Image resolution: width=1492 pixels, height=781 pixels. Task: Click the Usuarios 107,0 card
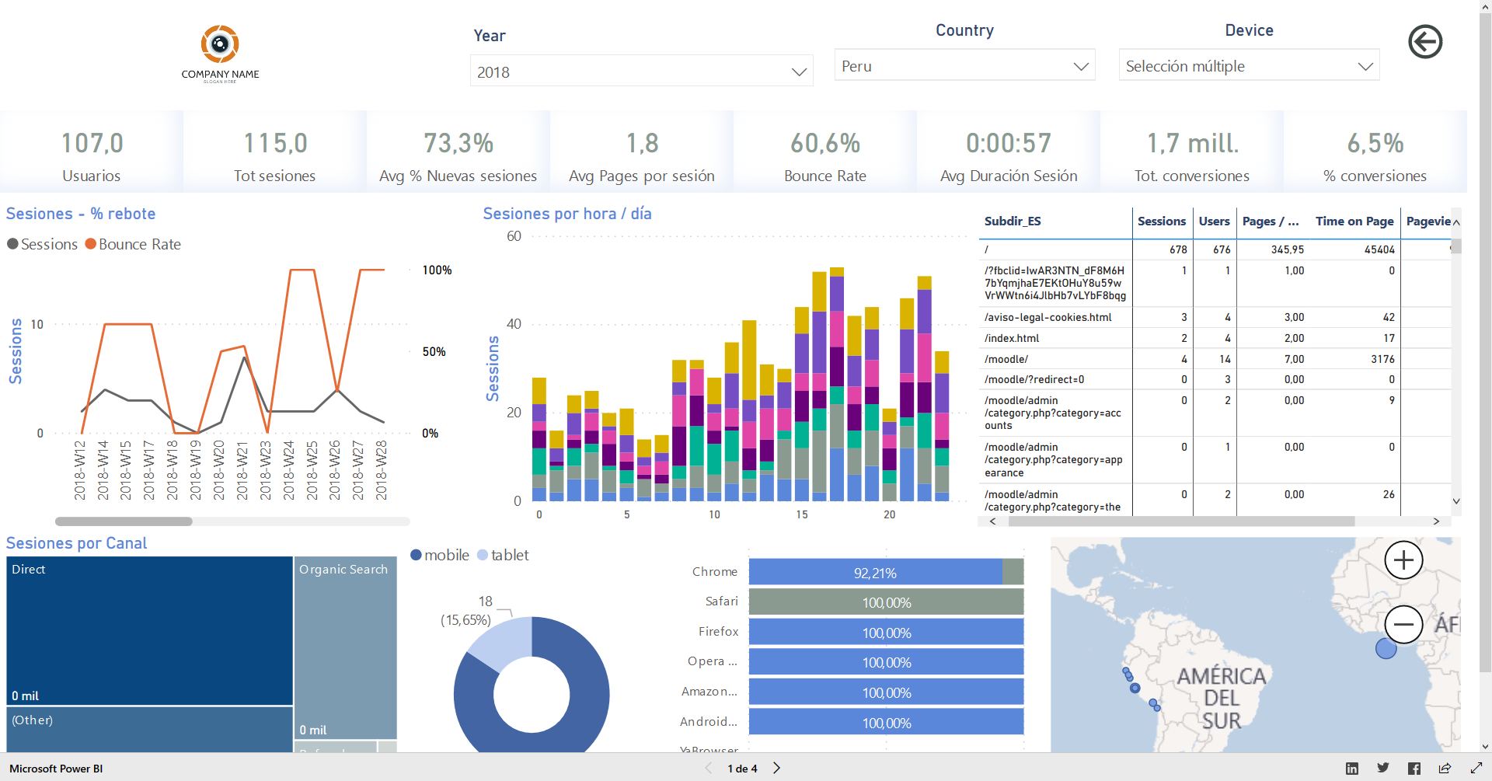click(92, 152)
